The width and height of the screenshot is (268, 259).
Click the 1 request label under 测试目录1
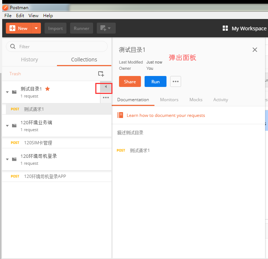[x=30, y=96]
